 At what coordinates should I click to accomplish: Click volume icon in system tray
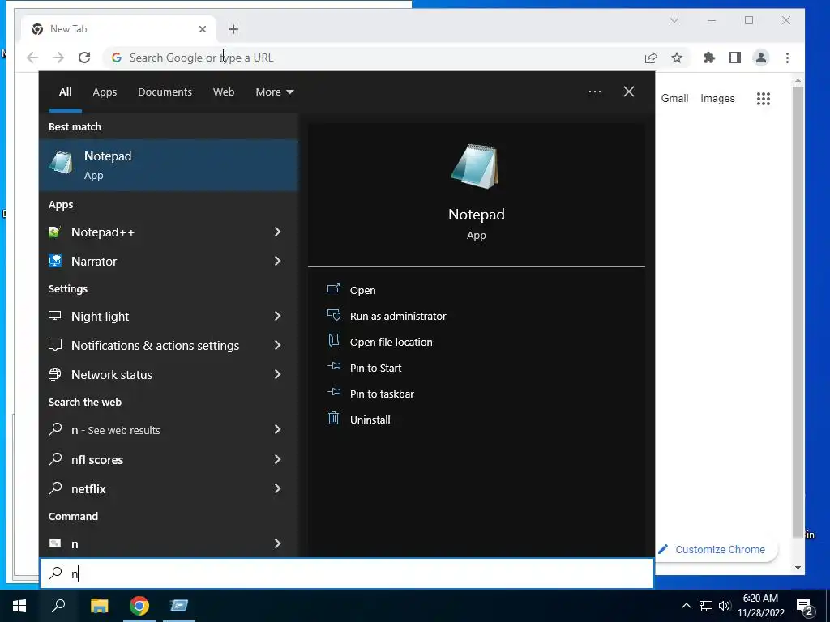pyautogui.click(x=725, y=606)
